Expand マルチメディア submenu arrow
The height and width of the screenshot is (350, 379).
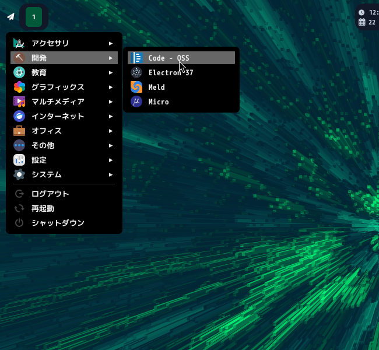tap(111, 102)
